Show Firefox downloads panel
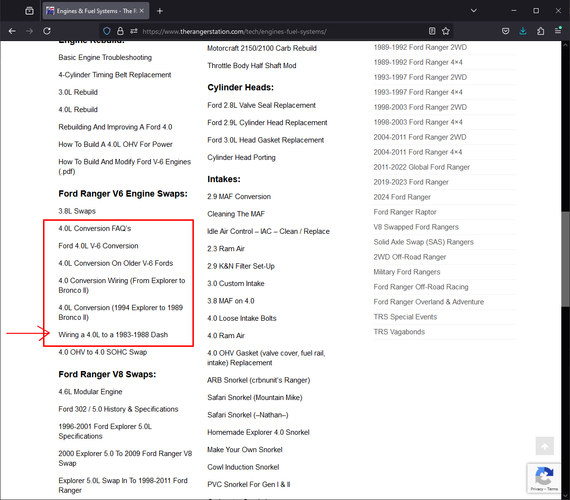Image resolution: width=570 pixels, height=500 pixels. [523, 31]
